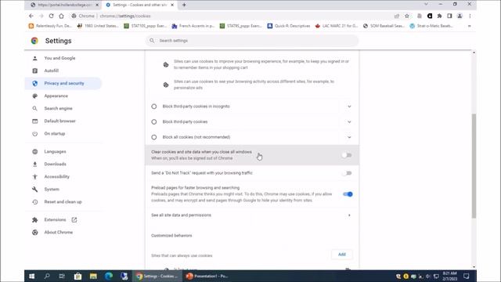Add a site that can always use cookies
Viewport: 501px width, 282px height.
(x=342, y=255)
